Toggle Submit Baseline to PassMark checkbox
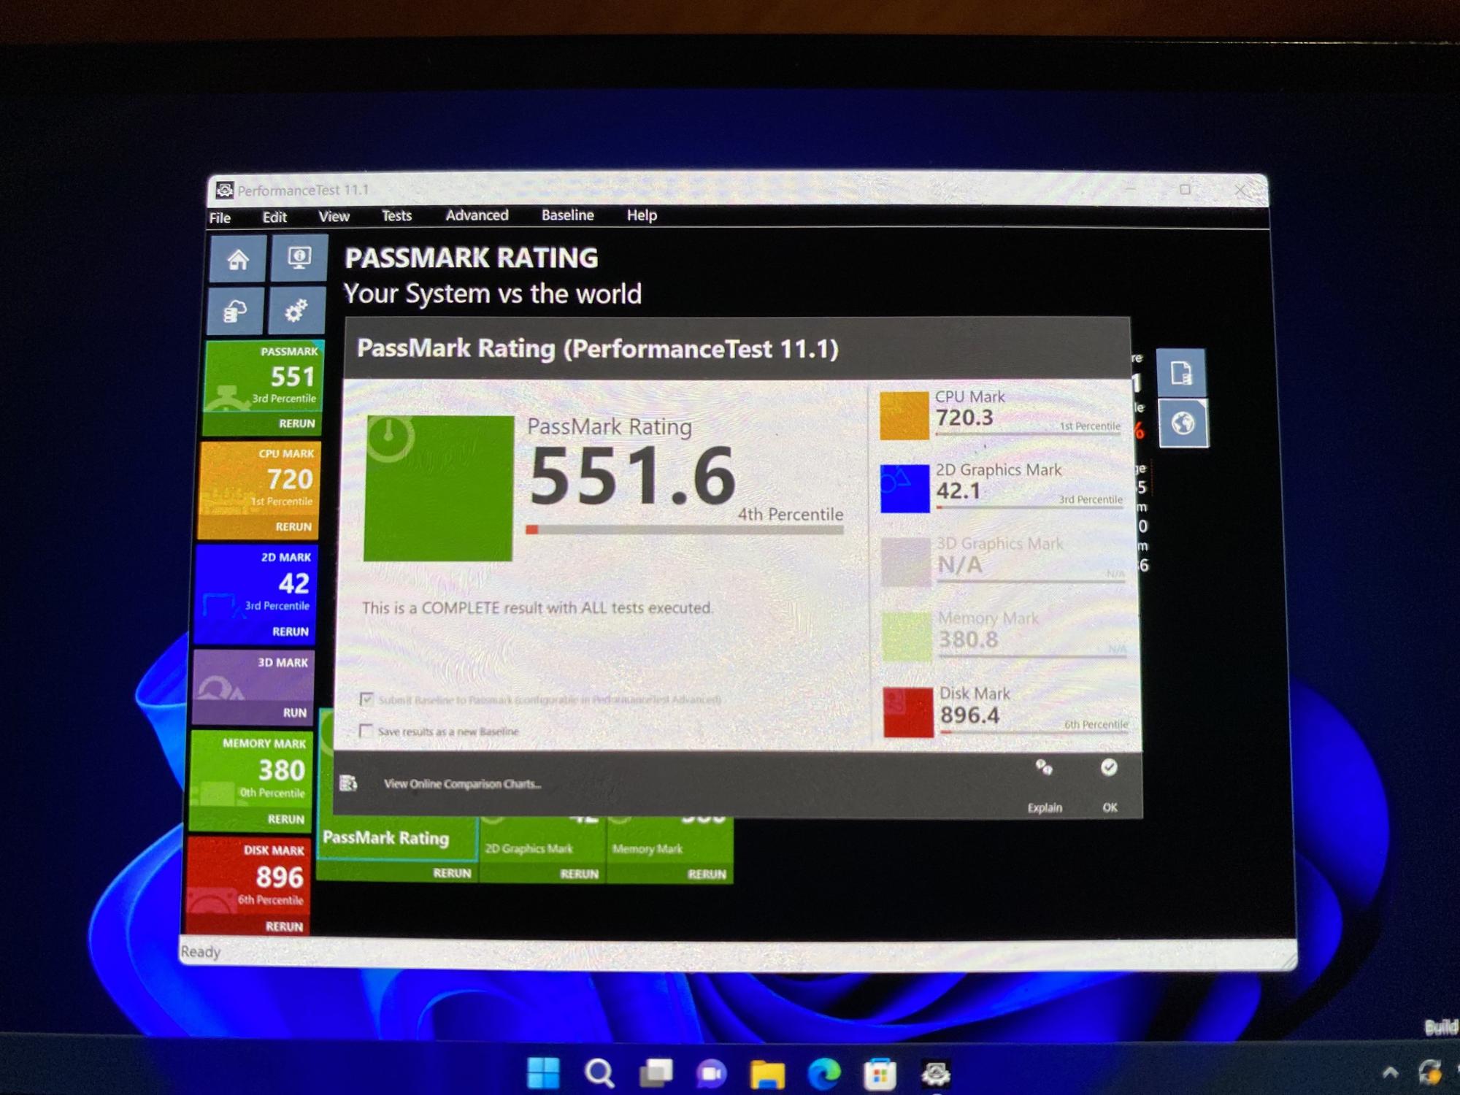Image resolution: width=1460 pixels, height=1095 pixels. tap(366, 699)
